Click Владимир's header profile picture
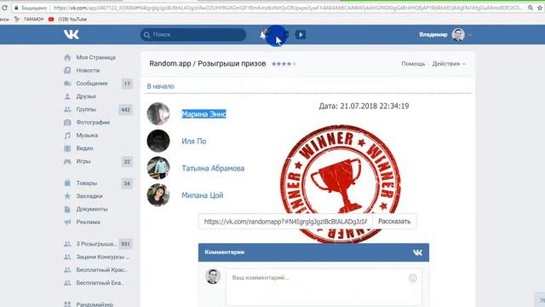545x307 pixels. click(458, 35)
